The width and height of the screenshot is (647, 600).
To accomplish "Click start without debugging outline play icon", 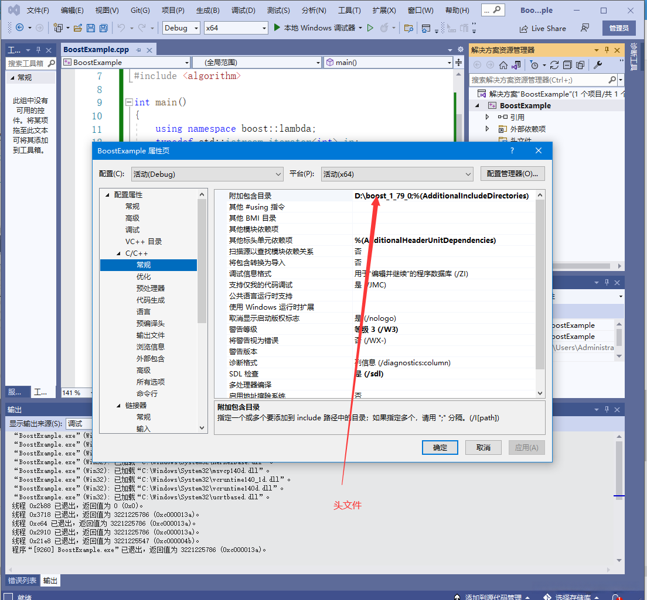I will tap(370, 28).
